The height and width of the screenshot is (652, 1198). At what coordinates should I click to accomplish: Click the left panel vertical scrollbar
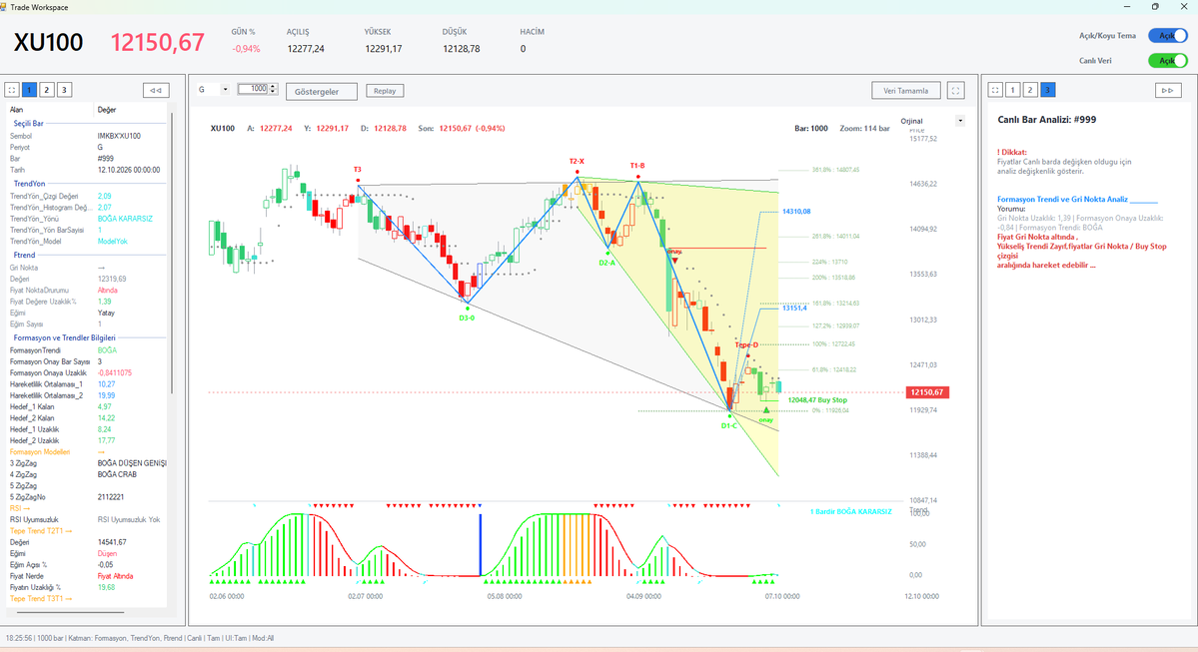(x=172, y=252)
